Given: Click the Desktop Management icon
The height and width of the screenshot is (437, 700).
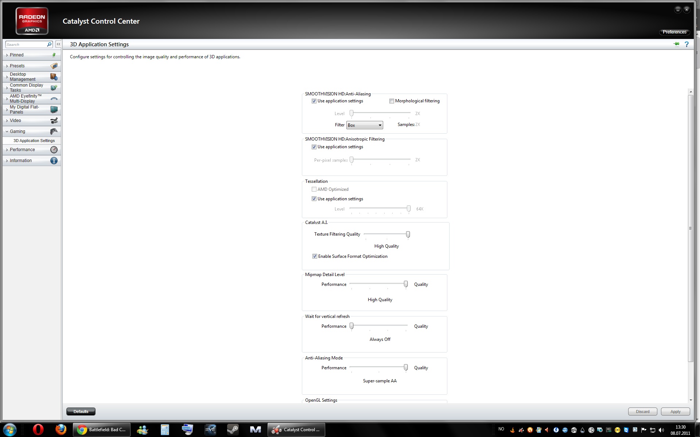Looking at the screenshot, I should tap(54, 77).
